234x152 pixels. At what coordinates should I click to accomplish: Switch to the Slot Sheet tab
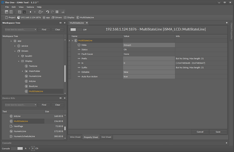tap(106, 137)
